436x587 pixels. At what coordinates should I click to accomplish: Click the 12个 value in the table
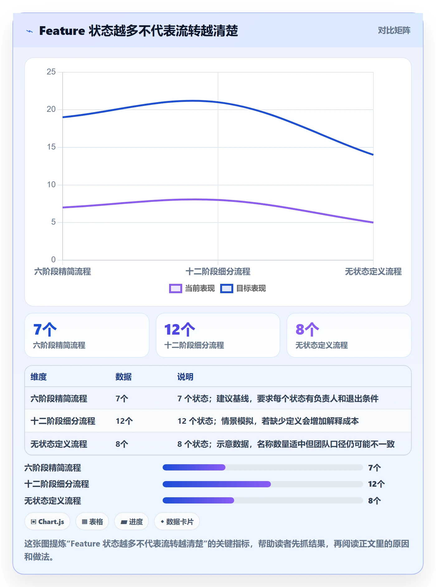tap(124, 421)
